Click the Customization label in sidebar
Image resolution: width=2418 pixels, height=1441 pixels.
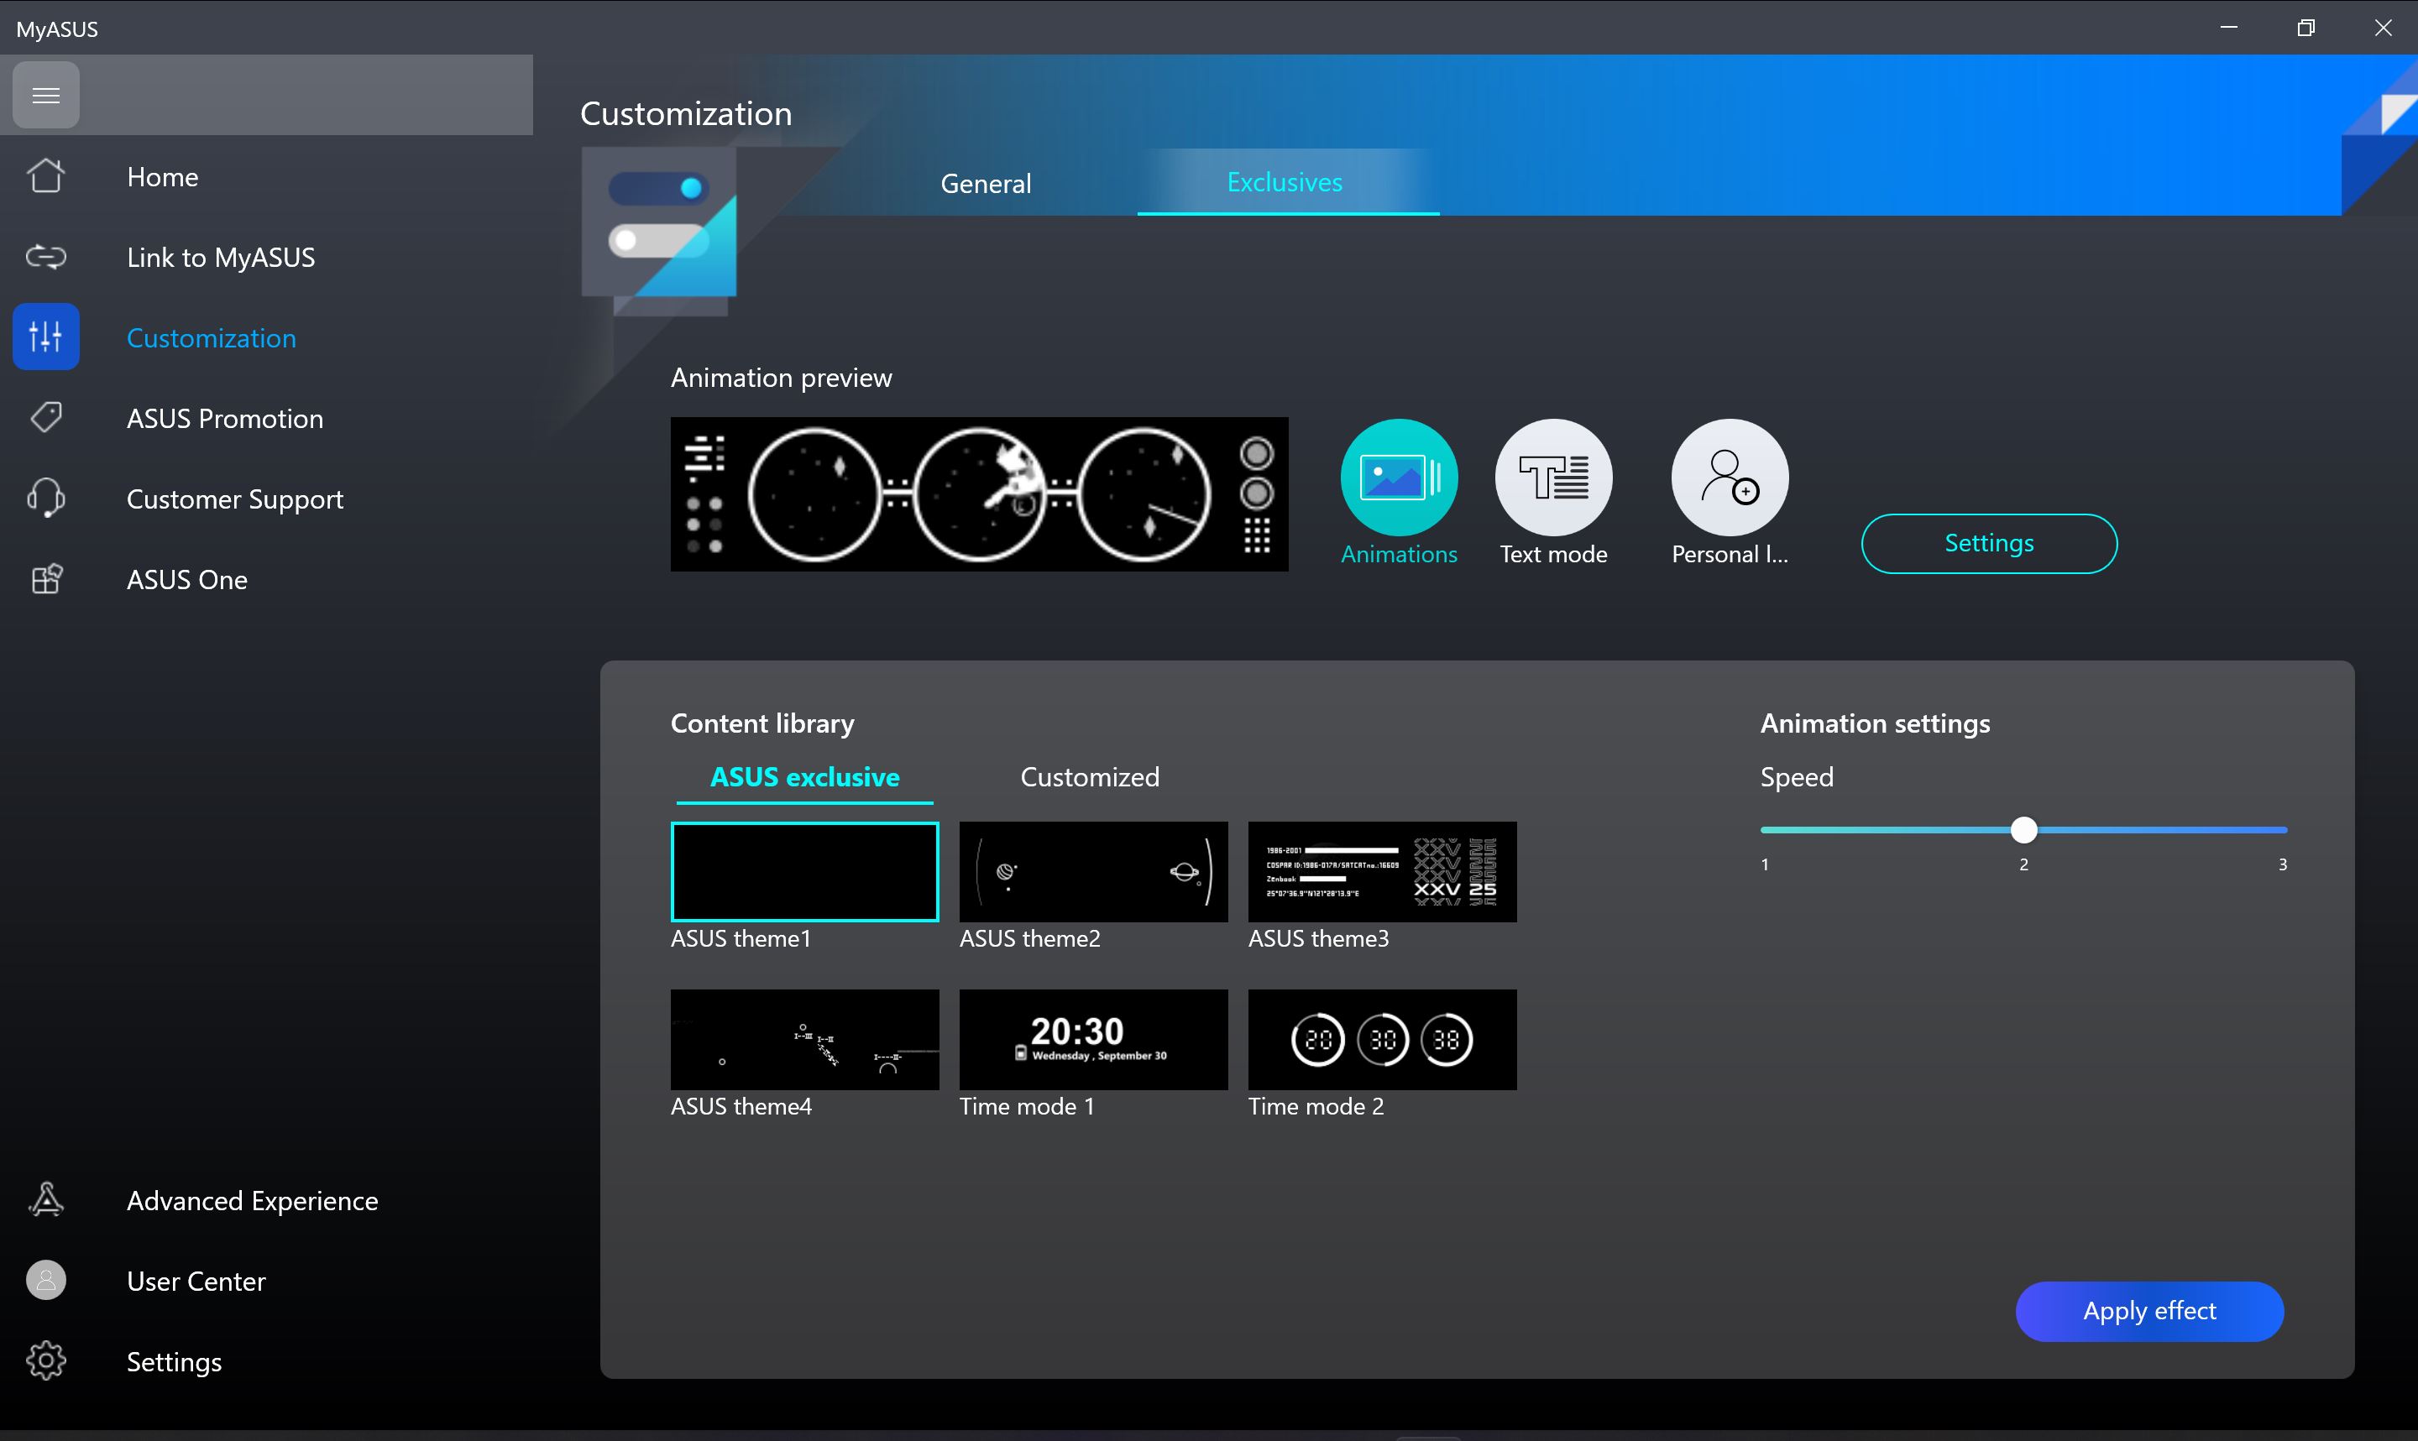pos(211,338)
